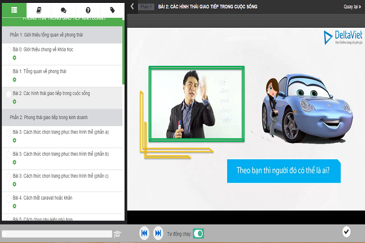Click play icon under Bài 1
The height and width of the screenshot is (243, 365).
pos(14,80)
